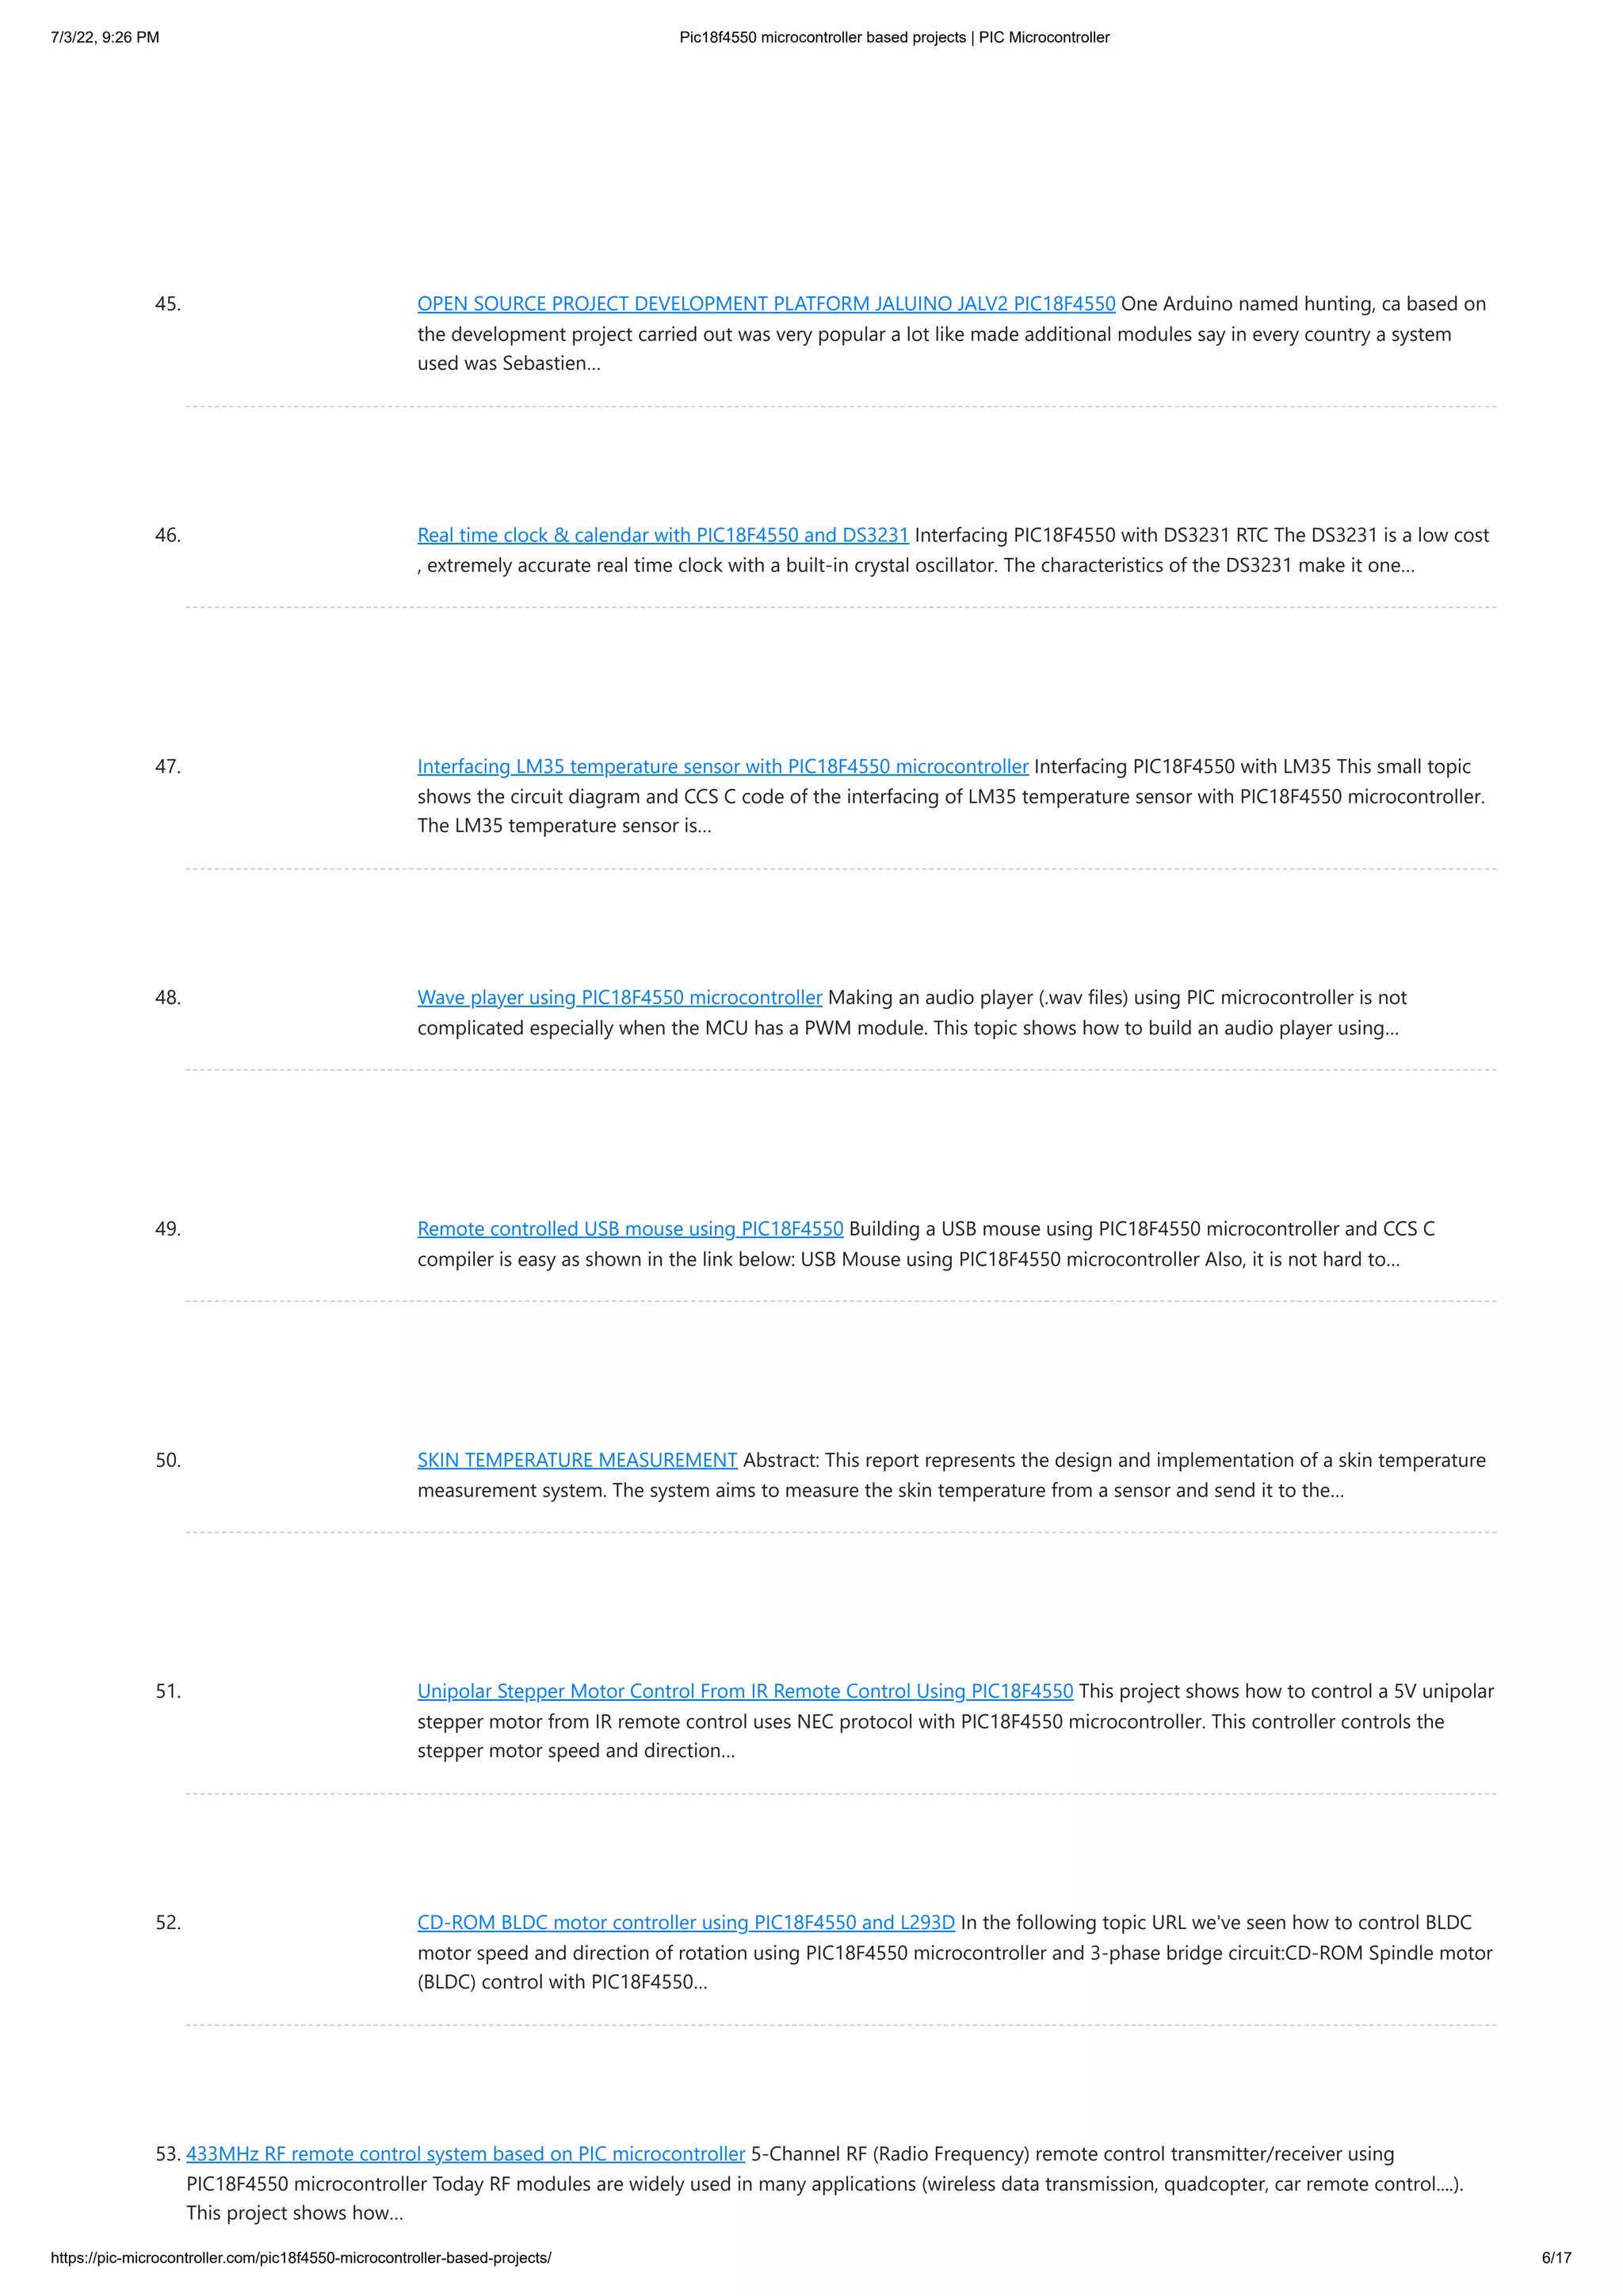Open Remote controlled USB mouse link
Image resolution: width=1623 pixels, height=2296 pixels.
point(630,1228)
